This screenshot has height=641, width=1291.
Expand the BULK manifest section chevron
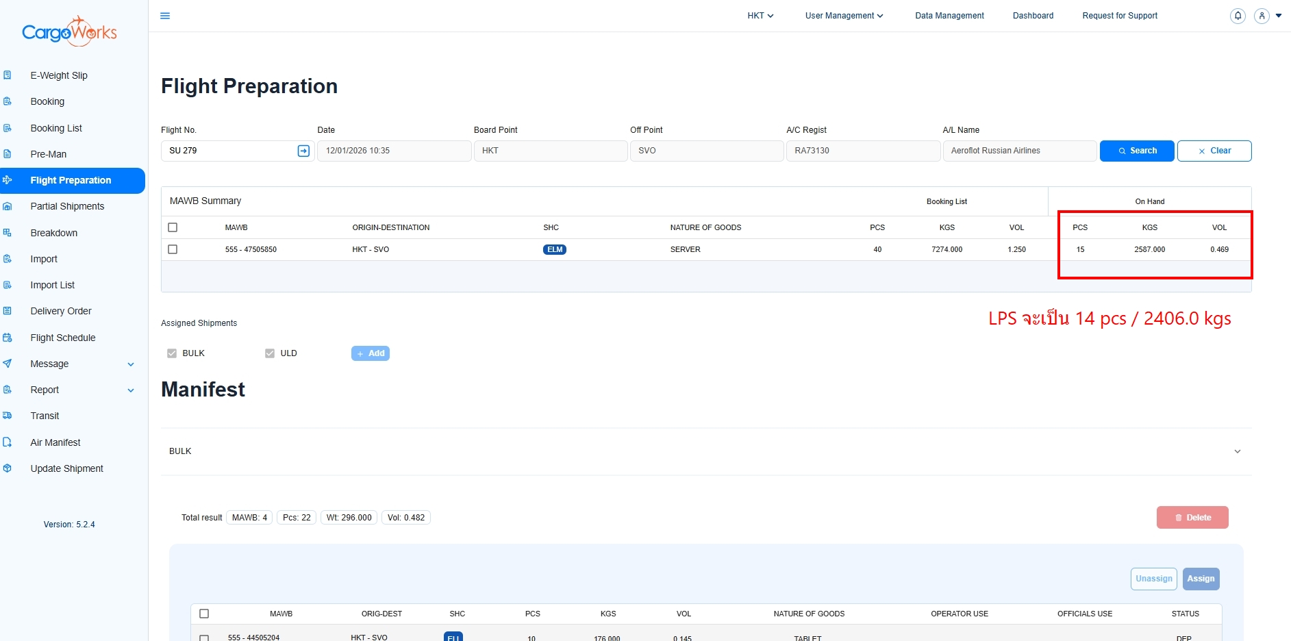click(1237, 451)
